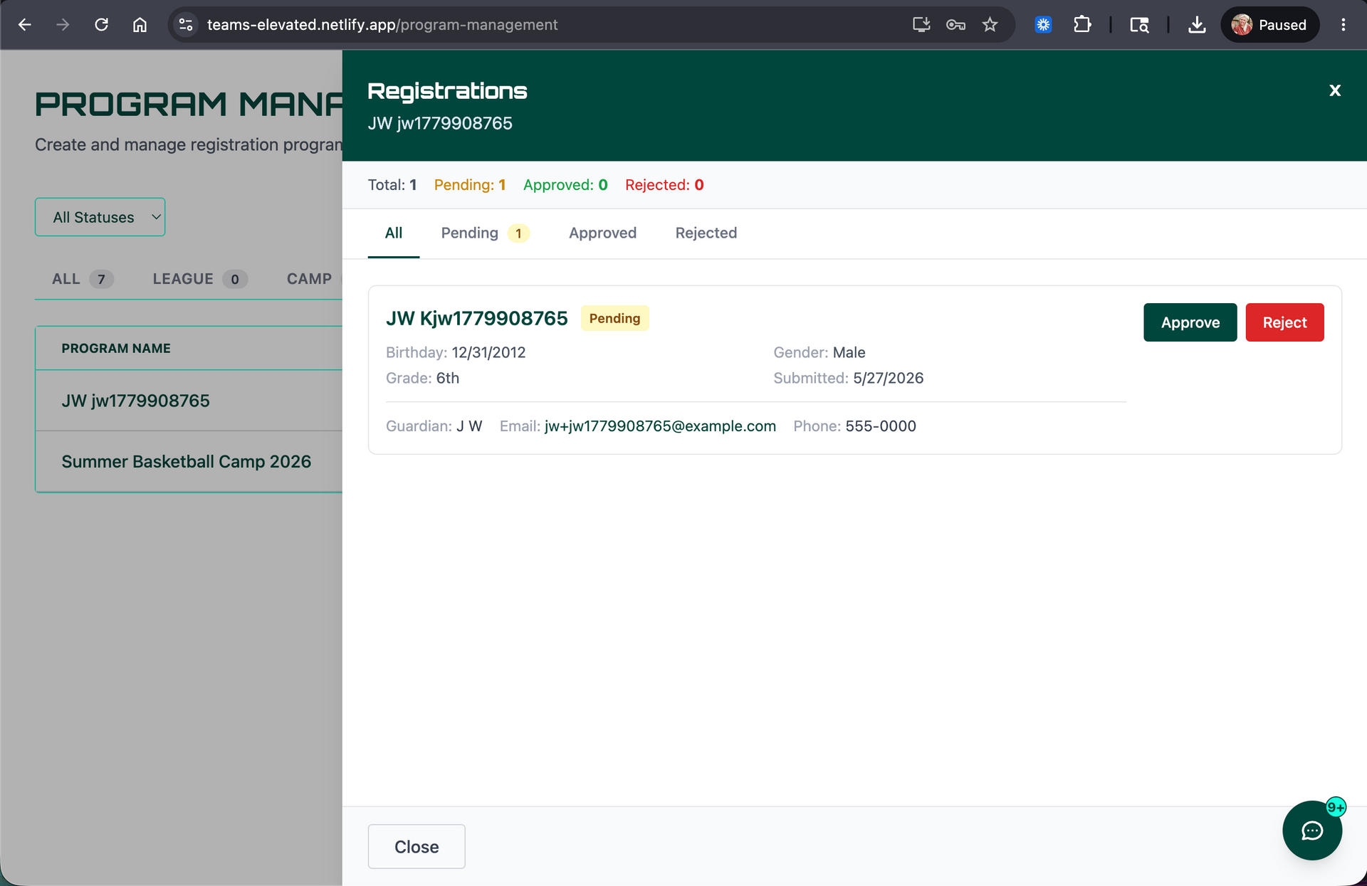Open the Extensions puzzle icon
This screenshot has height=886, width=1367.
(x=1082, y=25)
